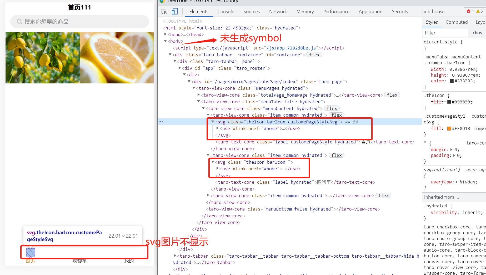Click the more-actions dots beside selected svg node
Viewport: 486px width, 275px height.
(161, 122)
